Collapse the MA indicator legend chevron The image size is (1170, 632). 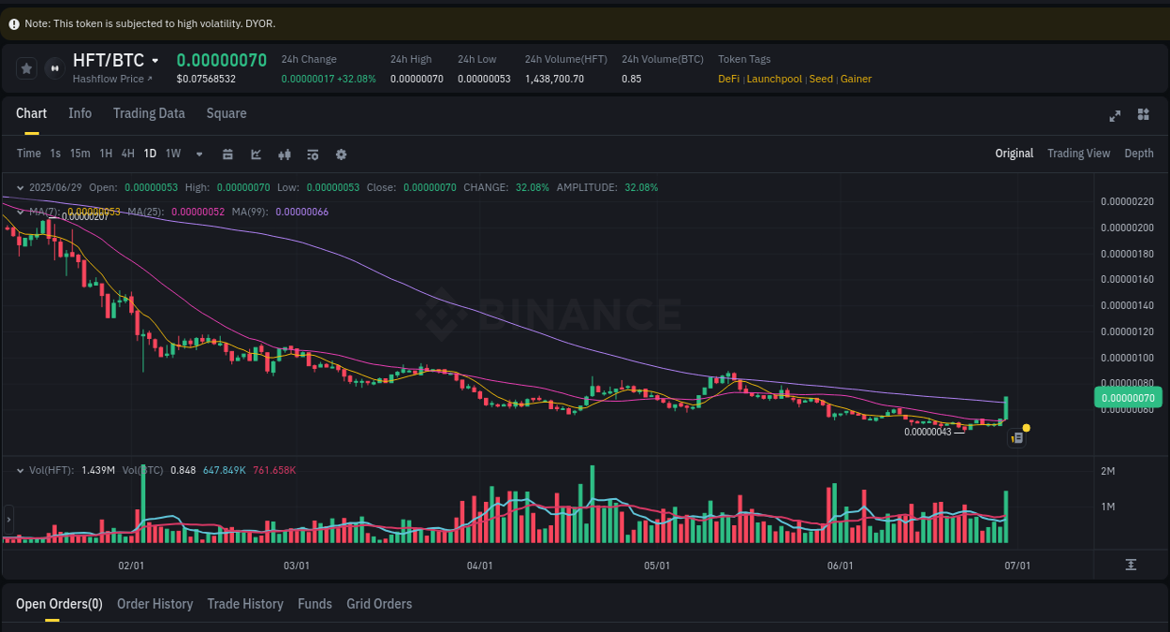point(19,212)
